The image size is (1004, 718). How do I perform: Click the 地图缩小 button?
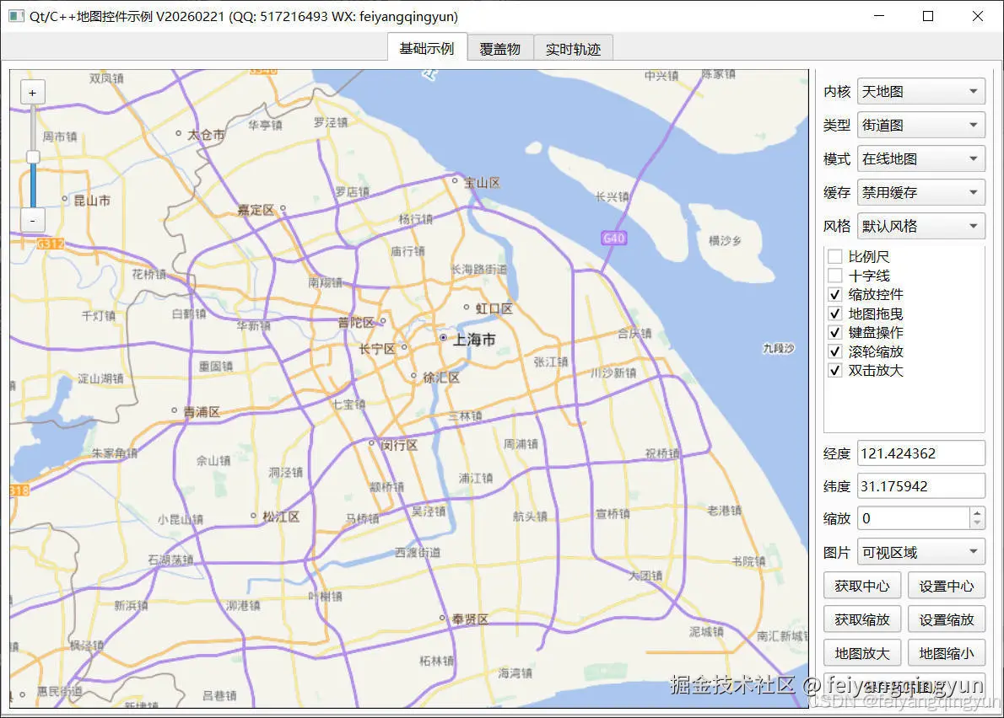pos(947,653)
